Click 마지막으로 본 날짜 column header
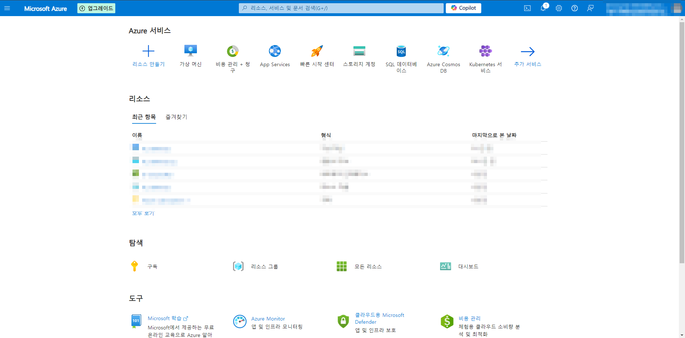685x338 pixels. click(494, 135)
